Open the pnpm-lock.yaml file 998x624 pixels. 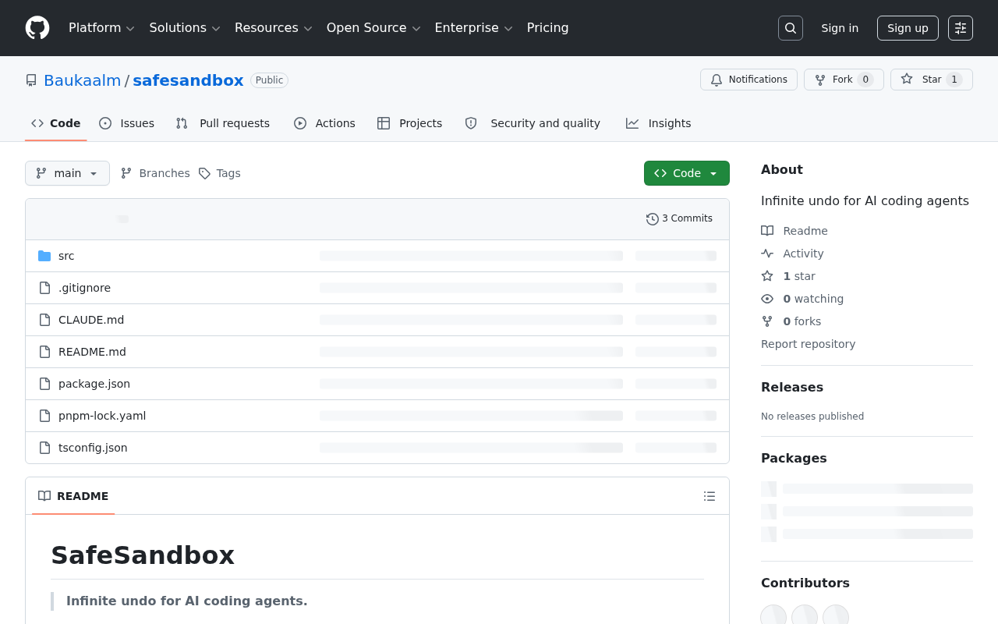(102, 416)
